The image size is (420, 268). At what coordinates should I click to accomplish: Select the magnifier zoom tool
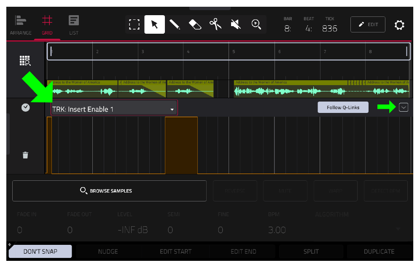(256, 24)
